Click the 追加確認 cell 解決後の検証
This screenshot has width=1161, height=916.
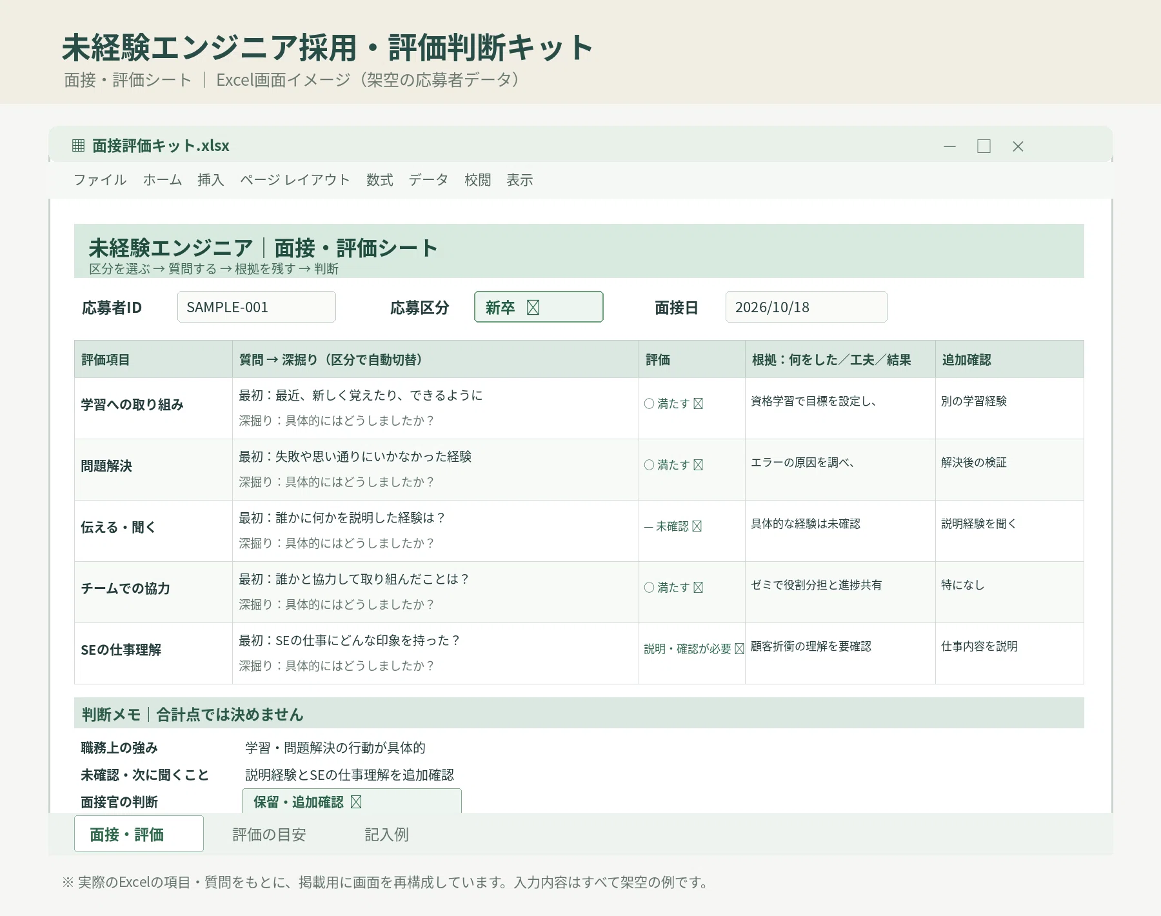click(1009, 470)
